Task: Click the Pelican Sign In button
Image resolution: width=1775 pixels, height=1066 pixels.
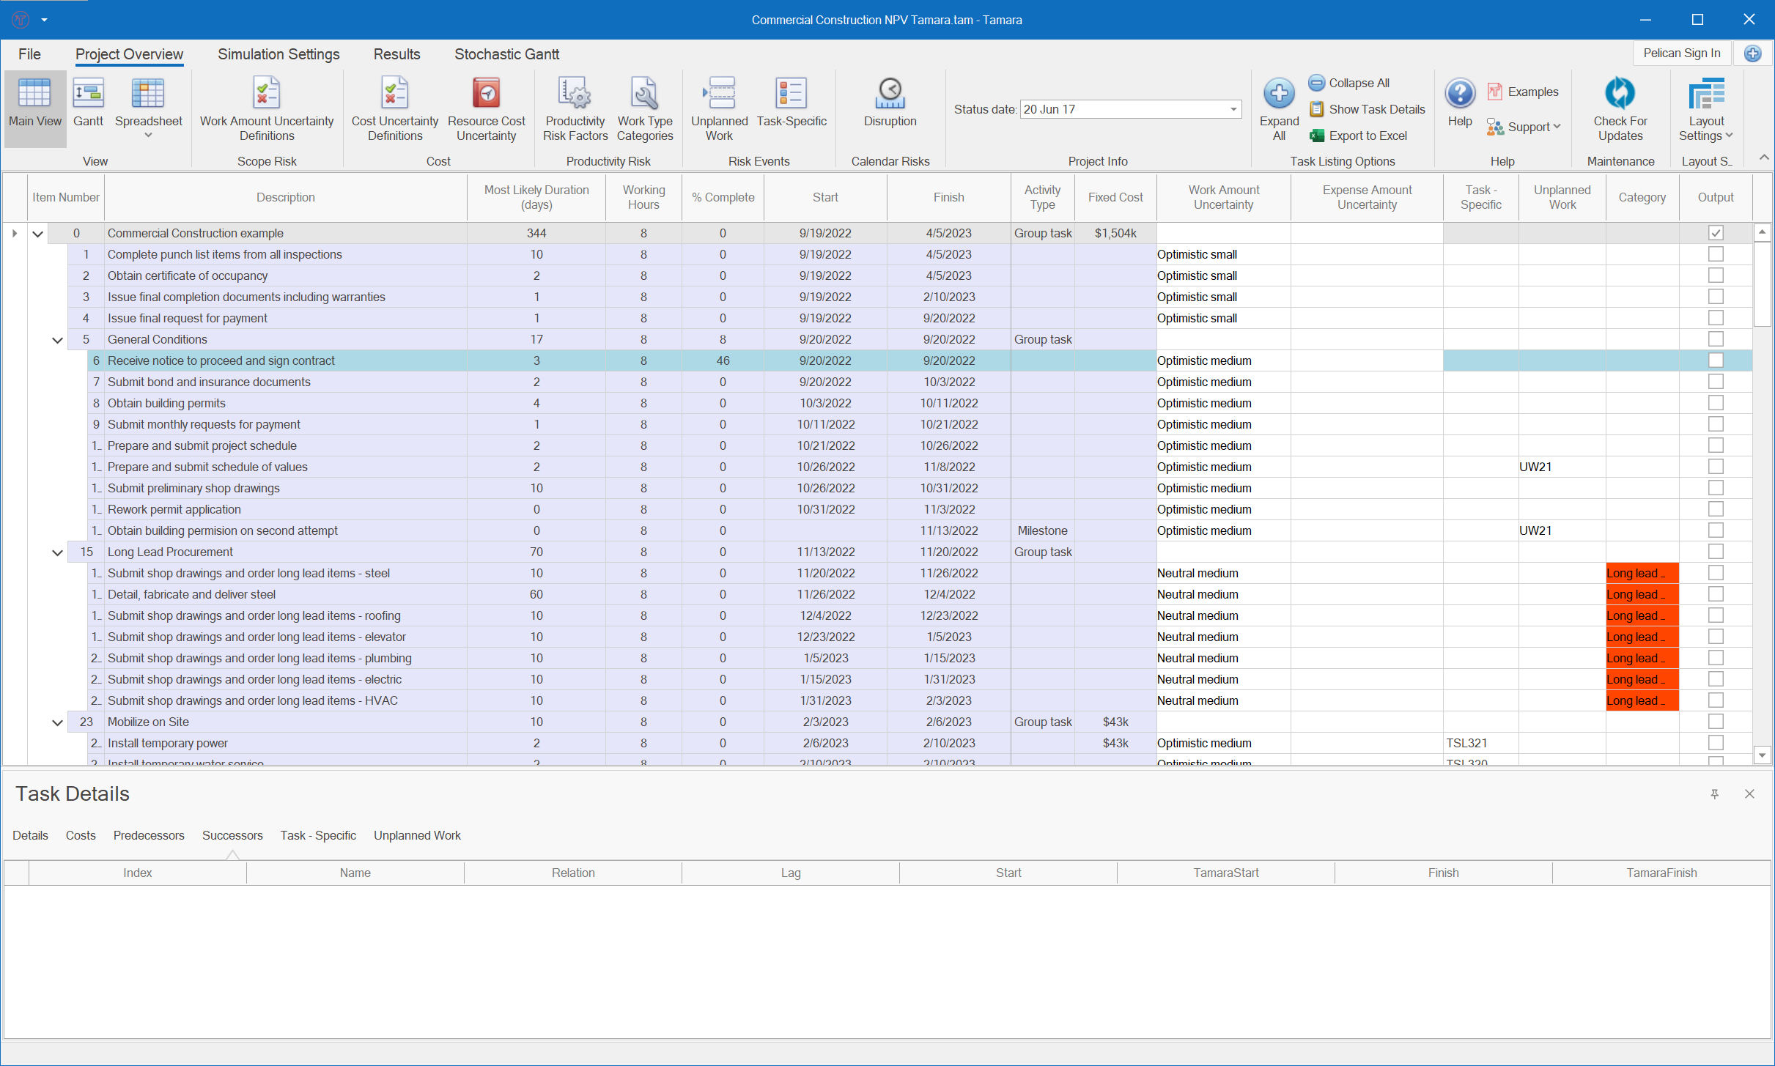Action: pyautogui.click(x=1682, y=52)
